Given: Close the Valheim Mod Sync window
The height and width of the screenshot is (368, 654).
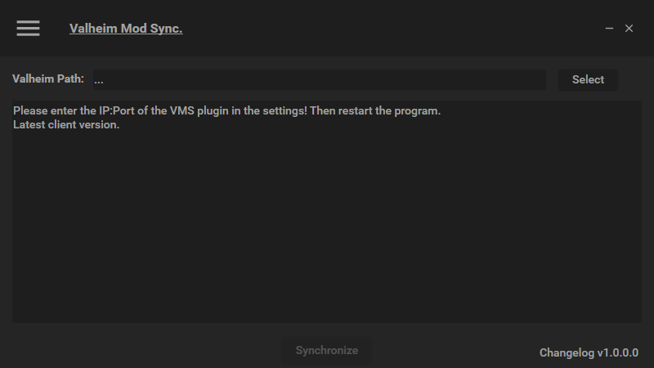Looking at the screenshot, I should (x=629, y=28).
